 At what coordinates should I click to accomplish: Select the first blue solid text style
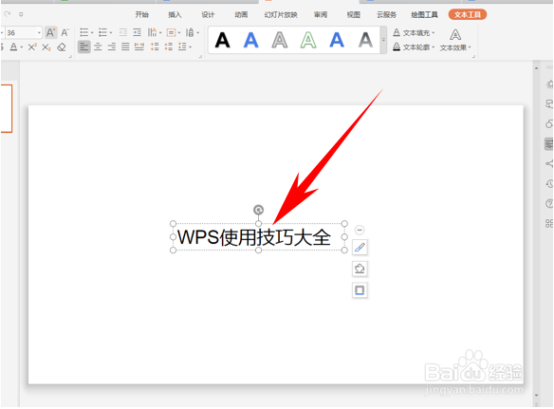pos(250,40)
